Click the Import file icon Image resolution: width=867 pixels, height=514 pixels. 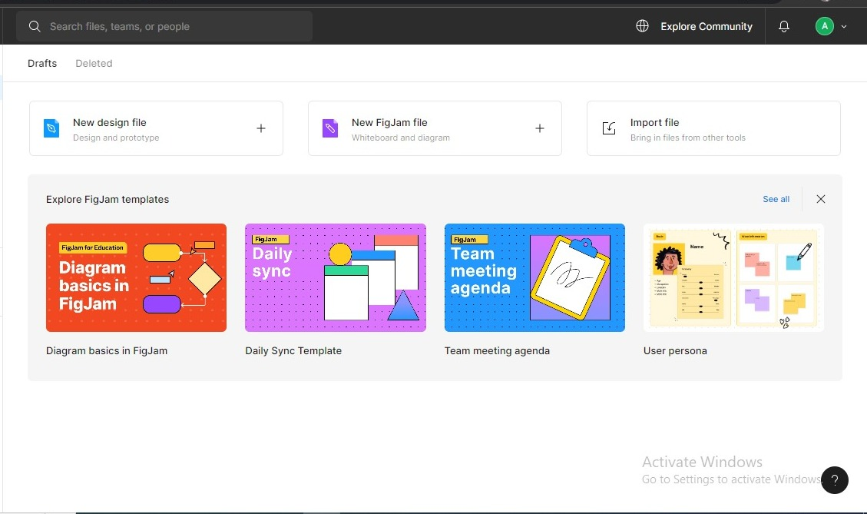click(x=608, y=128)
